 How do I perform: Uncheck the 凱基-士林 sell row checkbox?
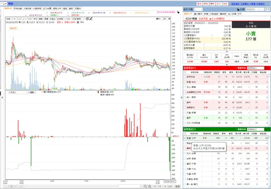click(185, 138)
